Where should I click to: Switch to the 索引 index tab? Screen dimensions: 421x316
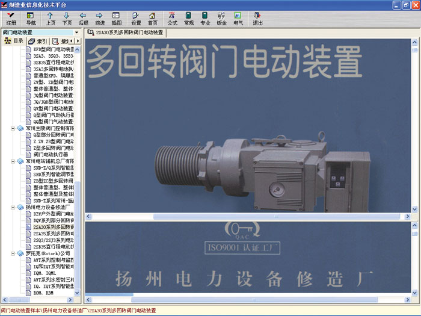pyautogui.click(x=38, y=41)
